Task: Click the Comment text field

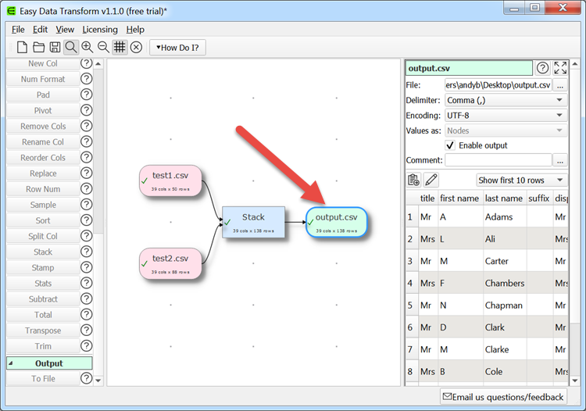Action: [498, 160]
